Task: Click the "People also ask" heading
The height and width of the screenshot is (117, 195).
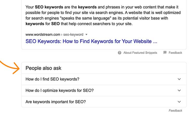Action: [43, 68]
